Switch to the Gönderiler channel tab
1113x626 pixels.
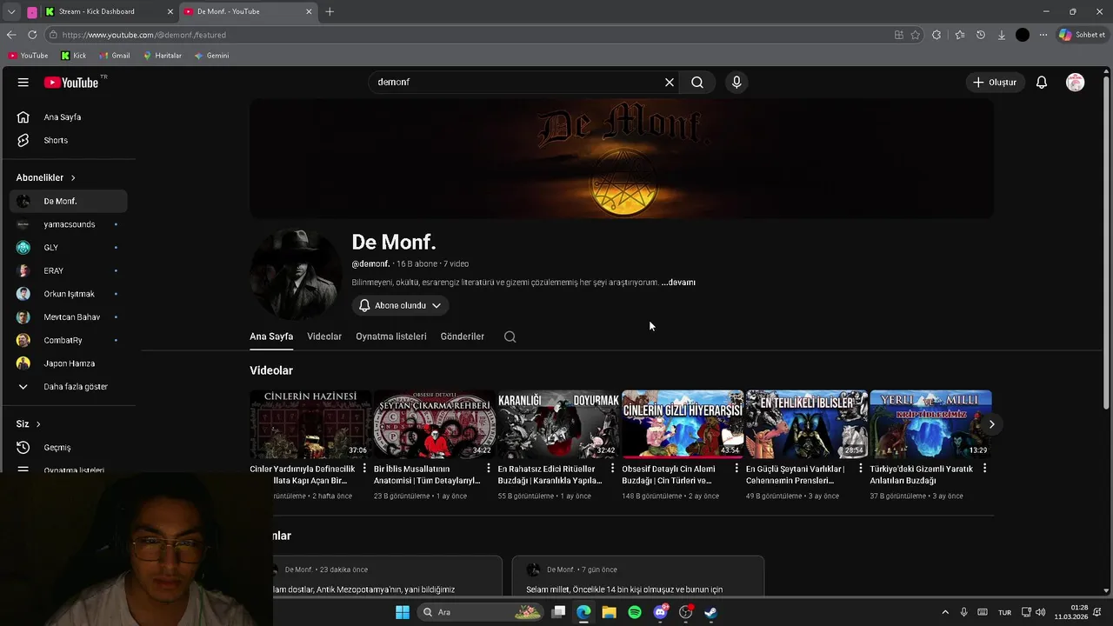[x=463, y=336]
